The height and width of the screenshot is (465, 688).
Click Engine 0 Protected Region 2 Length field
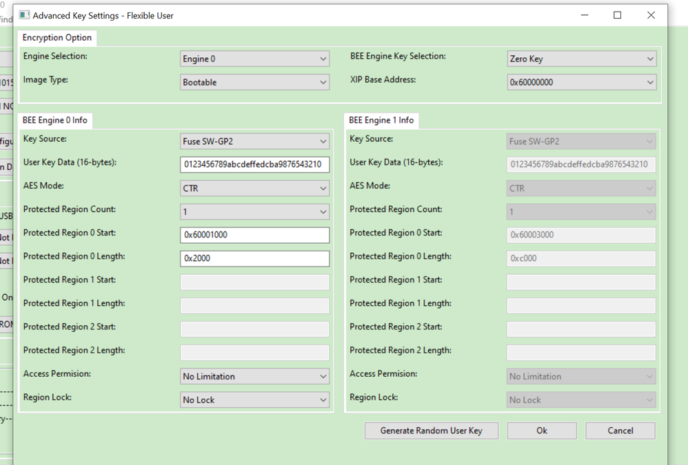tap(254, 352)
